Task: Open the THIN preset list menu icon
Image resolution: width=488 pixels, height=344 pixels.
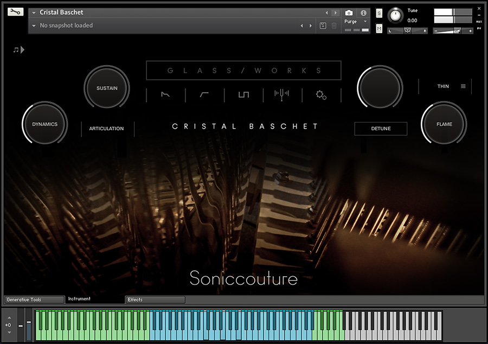Action: (463, 86)
